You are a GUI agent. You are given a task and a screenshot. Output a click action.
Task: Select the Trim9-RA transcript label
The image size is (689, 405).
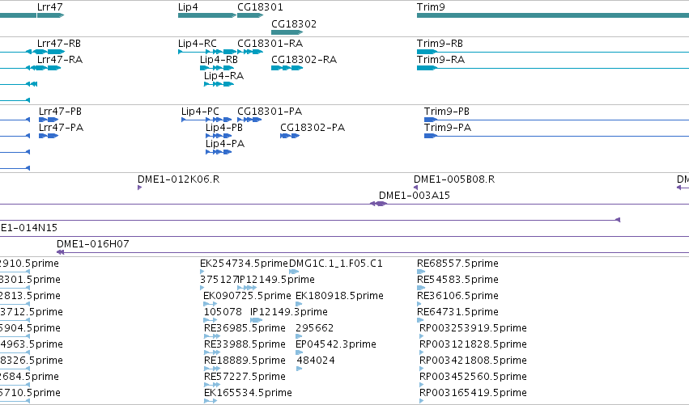440,60
